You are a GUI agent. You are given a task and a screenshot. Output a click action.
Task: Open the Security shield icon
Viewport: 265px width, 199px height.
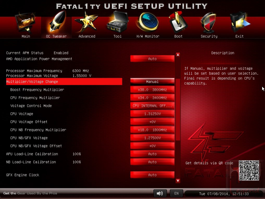pyautogui.click(x=208, y=22)
